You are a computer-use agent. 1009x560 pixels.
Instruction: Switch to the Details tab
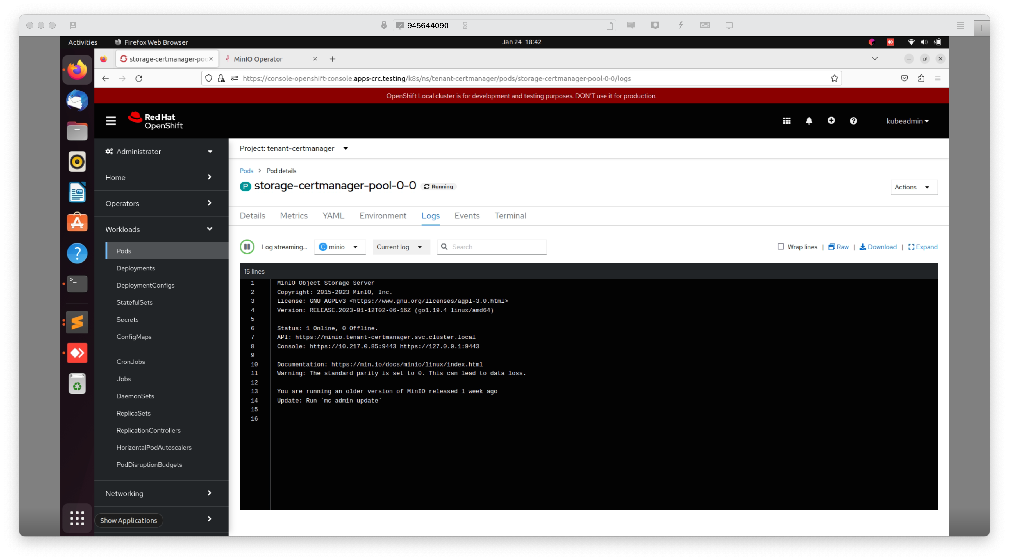point(252,216)
